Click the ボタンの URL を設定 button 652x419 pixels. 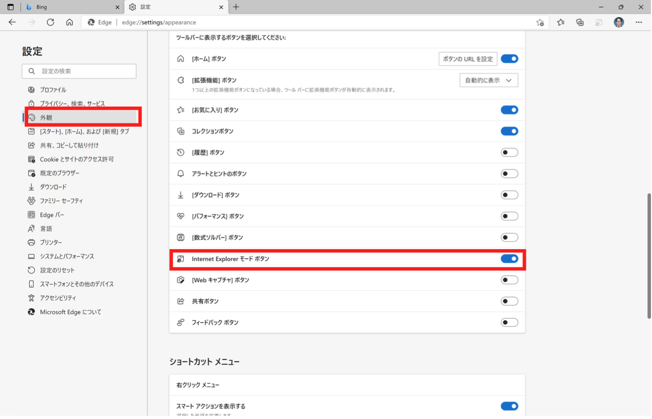pyautogui.click(x=468, y=59)
